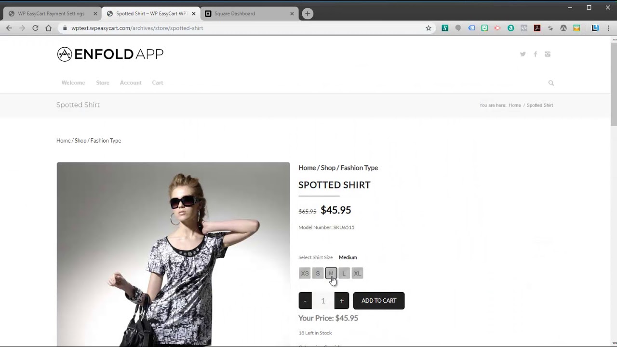
Task: Click Home in the top-right breadcrumb
Action: [x=515, y=105]
